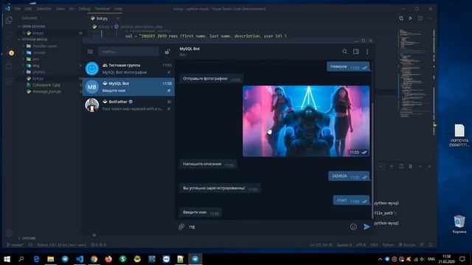This screenshot has width=472, height=265.
Task: Open the Debug menu in VS Code
Action: (x=85, y=9)
